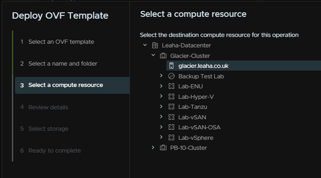Click the Leaha-Datacenter datacenter icon
This screenshot has height=178, width=321.
pyautogui.click(x=155, y=46)
